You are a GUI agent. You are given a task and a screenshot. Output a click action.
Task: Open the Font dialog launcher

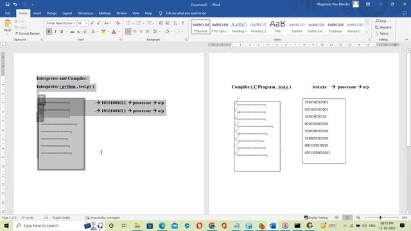pos(121,40)
